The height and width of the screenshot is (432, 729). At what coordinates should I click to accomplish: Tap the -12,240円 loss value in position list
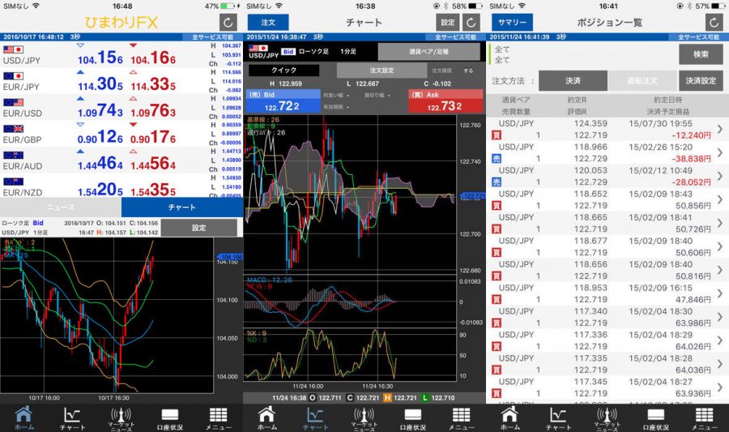(692, 135)
